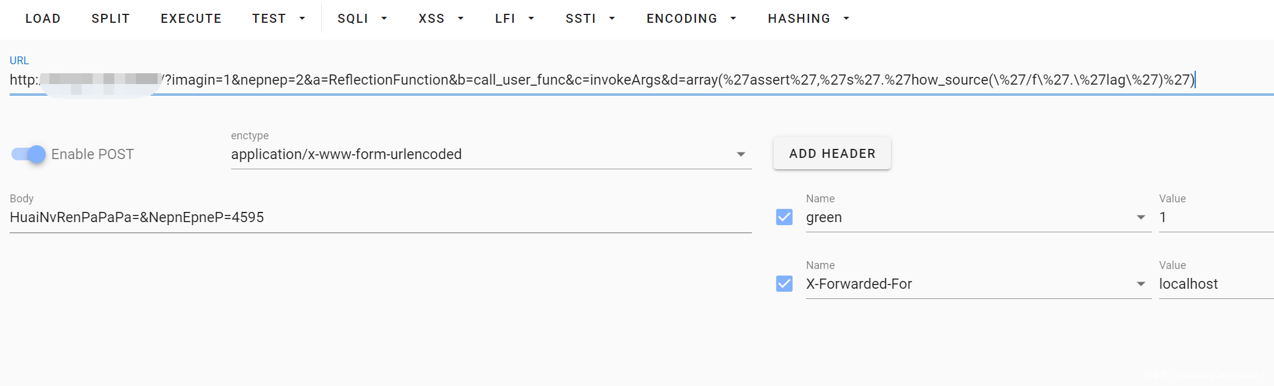Expand the green header name dropdown
This screenshot has height=386, width=1274.
pos(1140,217)
